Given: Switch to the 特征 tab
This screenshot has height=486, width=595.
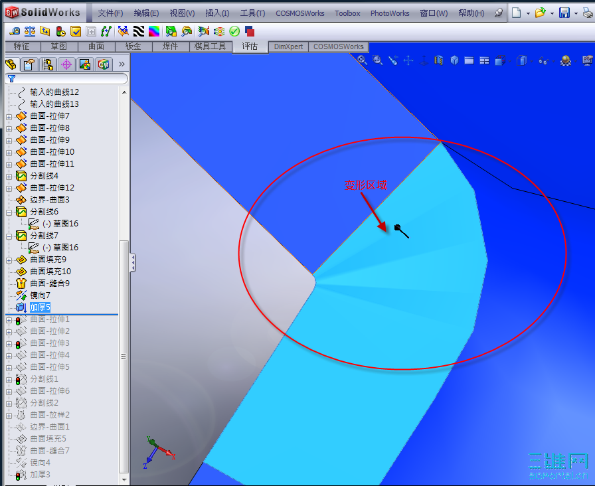Looking at the screenshot, I should (x=22, y=46).
